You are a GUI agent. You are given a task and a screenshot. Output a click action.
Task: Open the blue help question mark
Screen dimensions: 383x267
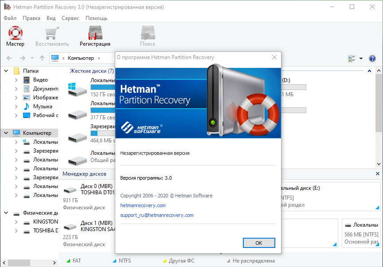tap(372, 59)
